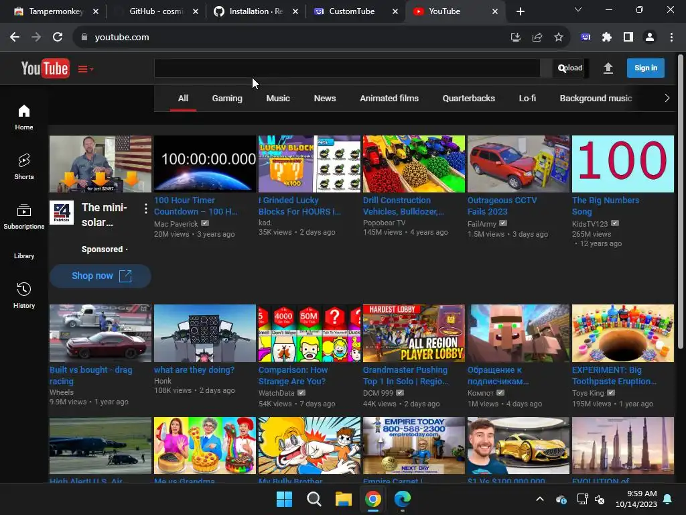
Task: Open Toys King channel
Action: pyautogui.click(x=588, y=393)
